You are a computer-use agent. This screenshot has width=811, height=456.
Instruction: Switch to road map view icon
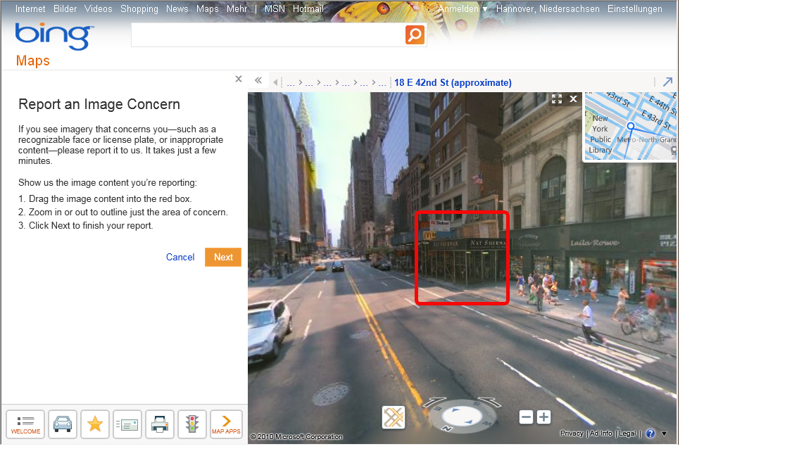393,417
